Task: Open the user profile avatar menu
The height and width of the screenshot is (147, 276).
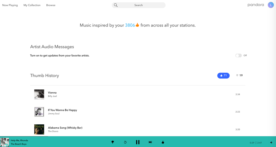Action: tap(271, 5)
